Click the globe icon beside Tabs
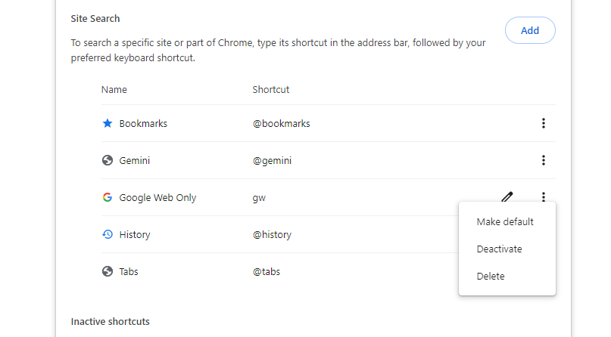Viewport: 611px width, 337px height. [x=108, y=271]
